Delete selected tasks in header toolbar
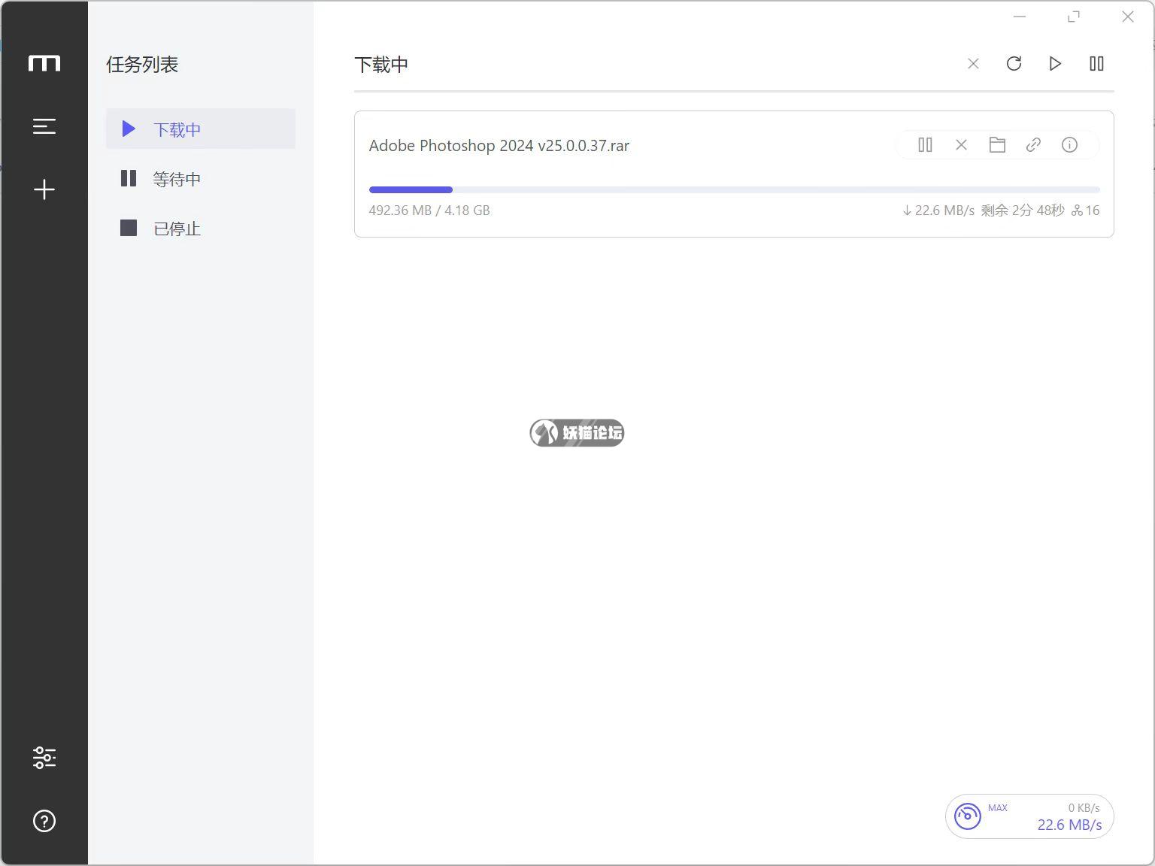Screen dimensions: 1155x866 pyautogui.click(x=973, y=64)
